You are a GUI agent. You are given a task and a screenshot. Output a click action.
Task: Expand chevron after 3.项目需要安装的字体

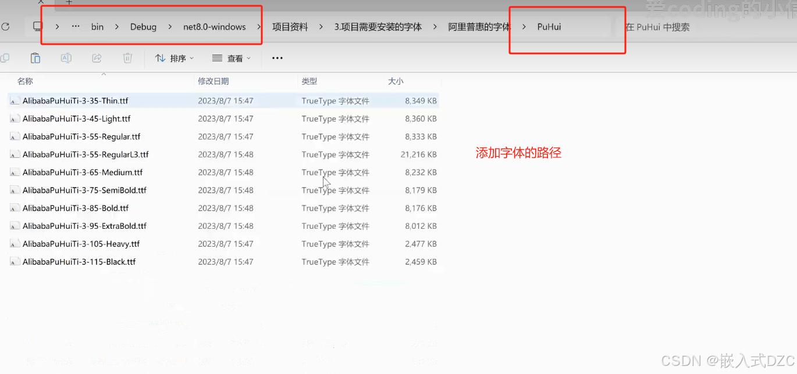pos(435,27)
